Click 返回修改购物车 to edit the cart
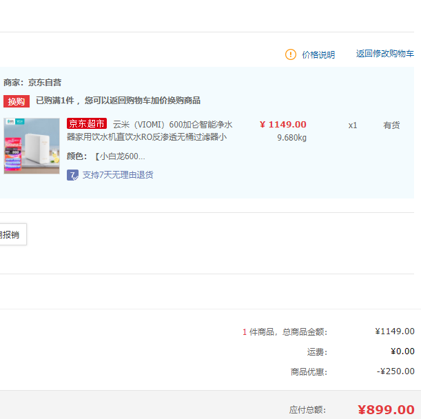This screenshot has width=421, height=419. click(x=385, y=54)
